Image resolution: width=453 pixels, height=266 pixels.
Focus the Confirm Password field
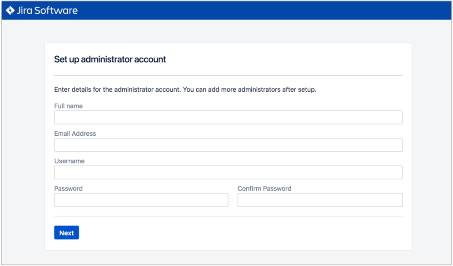coord(320,200)
